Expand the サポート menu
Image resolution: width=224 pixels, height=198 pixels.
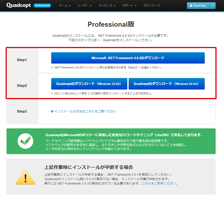coord(129,6)
